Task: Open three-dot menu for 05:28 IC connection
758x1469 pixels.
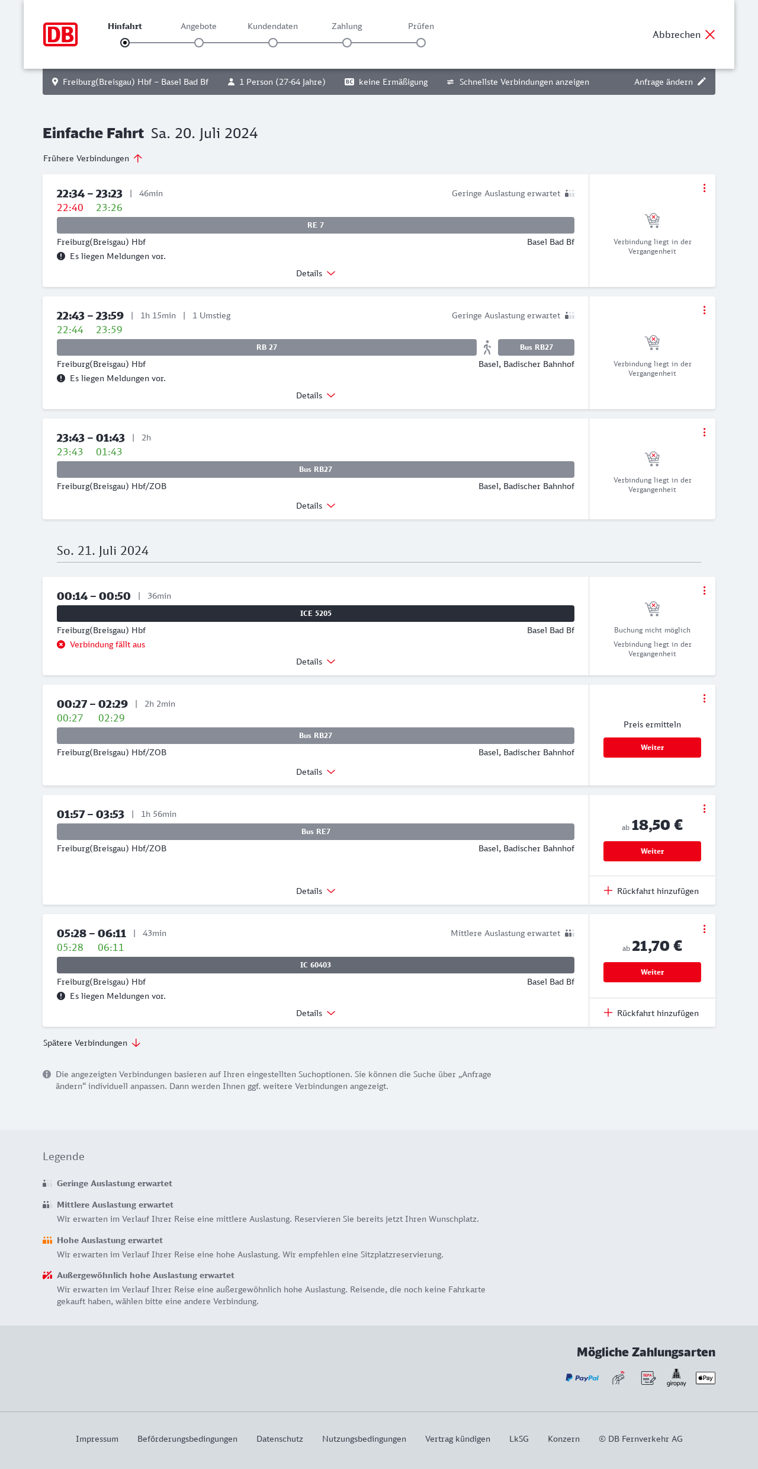Action: coord(704,929)
